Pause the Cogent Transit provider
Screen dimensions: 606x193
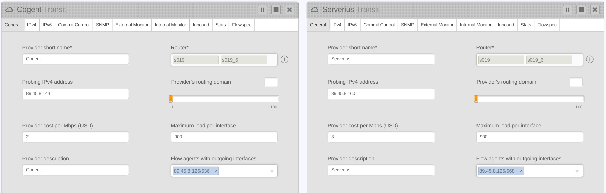click(262, 10)
